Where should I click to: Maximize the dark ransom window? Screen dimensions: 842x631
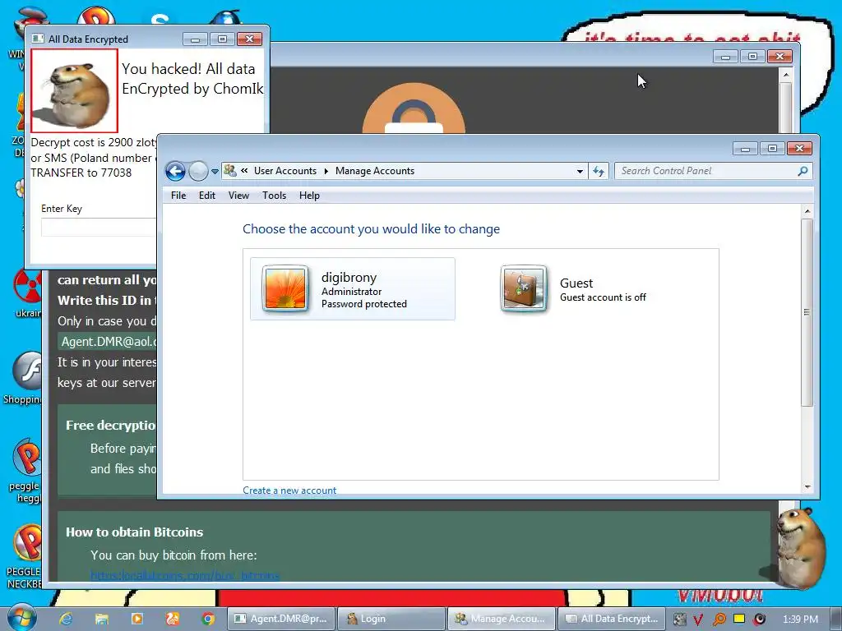point(752,57)
